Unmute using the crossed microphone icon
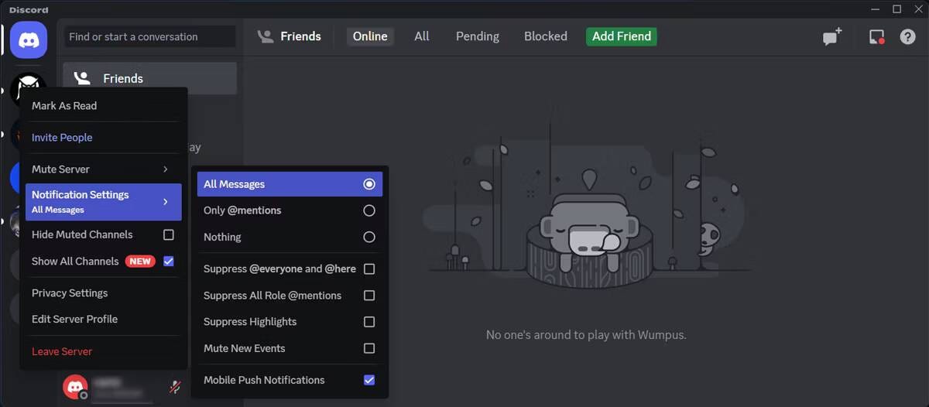The width and height of the screenshot is (929, 407). (x=176, y=386)
